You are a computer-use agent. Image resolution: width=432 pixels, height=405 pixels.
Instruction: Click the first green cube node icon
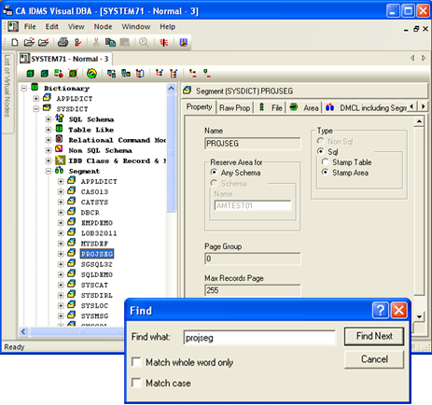30,74
